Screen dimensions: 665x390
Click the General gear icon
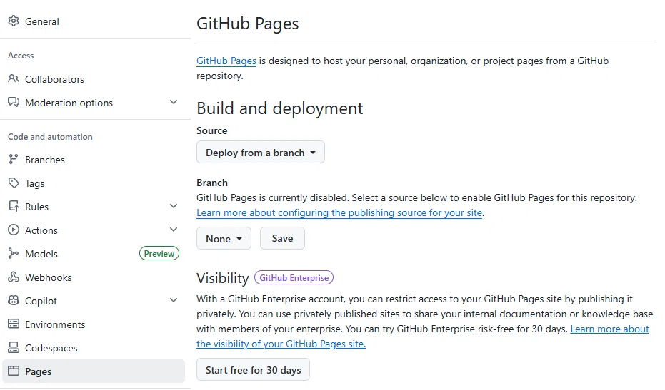14,21
